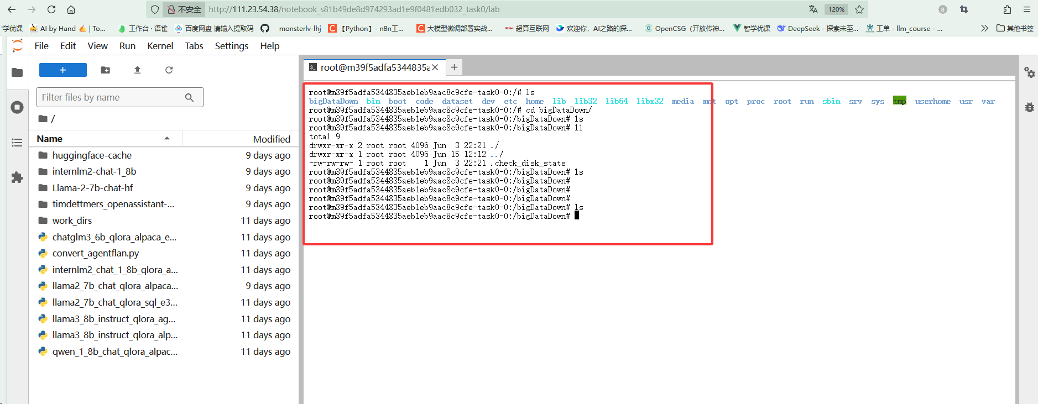Expand the browser bookmarks overflow chevron
This screenshot has width=1038, height=404.
coord(984,28)
